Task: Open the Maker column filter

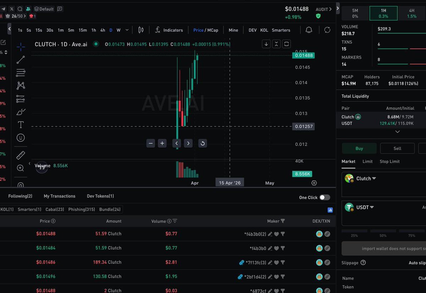Action: 283,221
